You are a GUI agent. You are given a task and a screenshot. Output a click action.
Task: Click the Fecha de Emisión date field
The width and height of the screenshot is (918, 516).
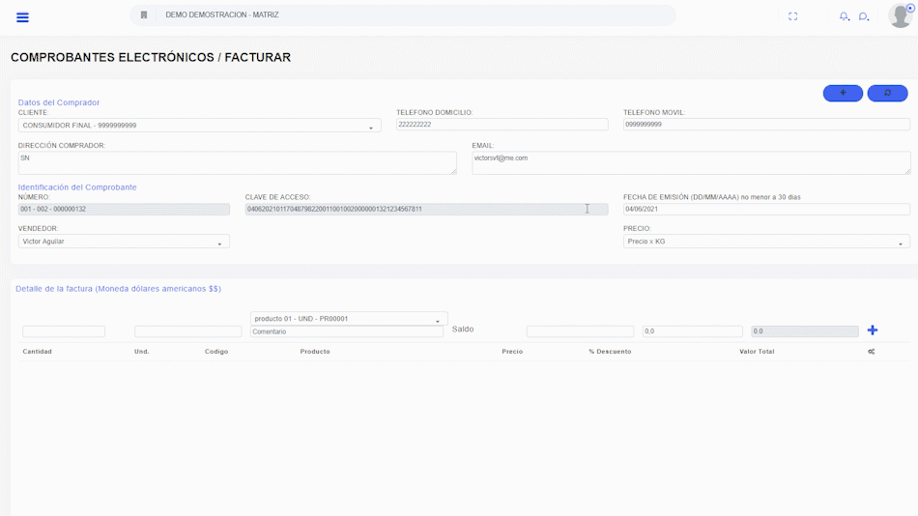pyautogui.click(x=765, y=209)
